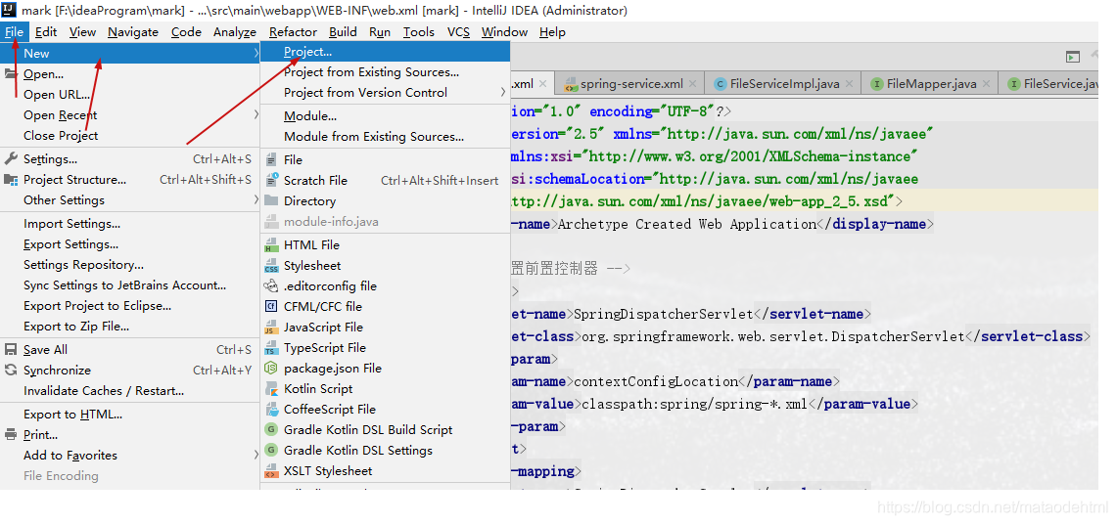Select Sync Settings to JetBrains Account...
Image resolution: width=1117 pixels, height=525 pixels.
click(x=129, y=286)
